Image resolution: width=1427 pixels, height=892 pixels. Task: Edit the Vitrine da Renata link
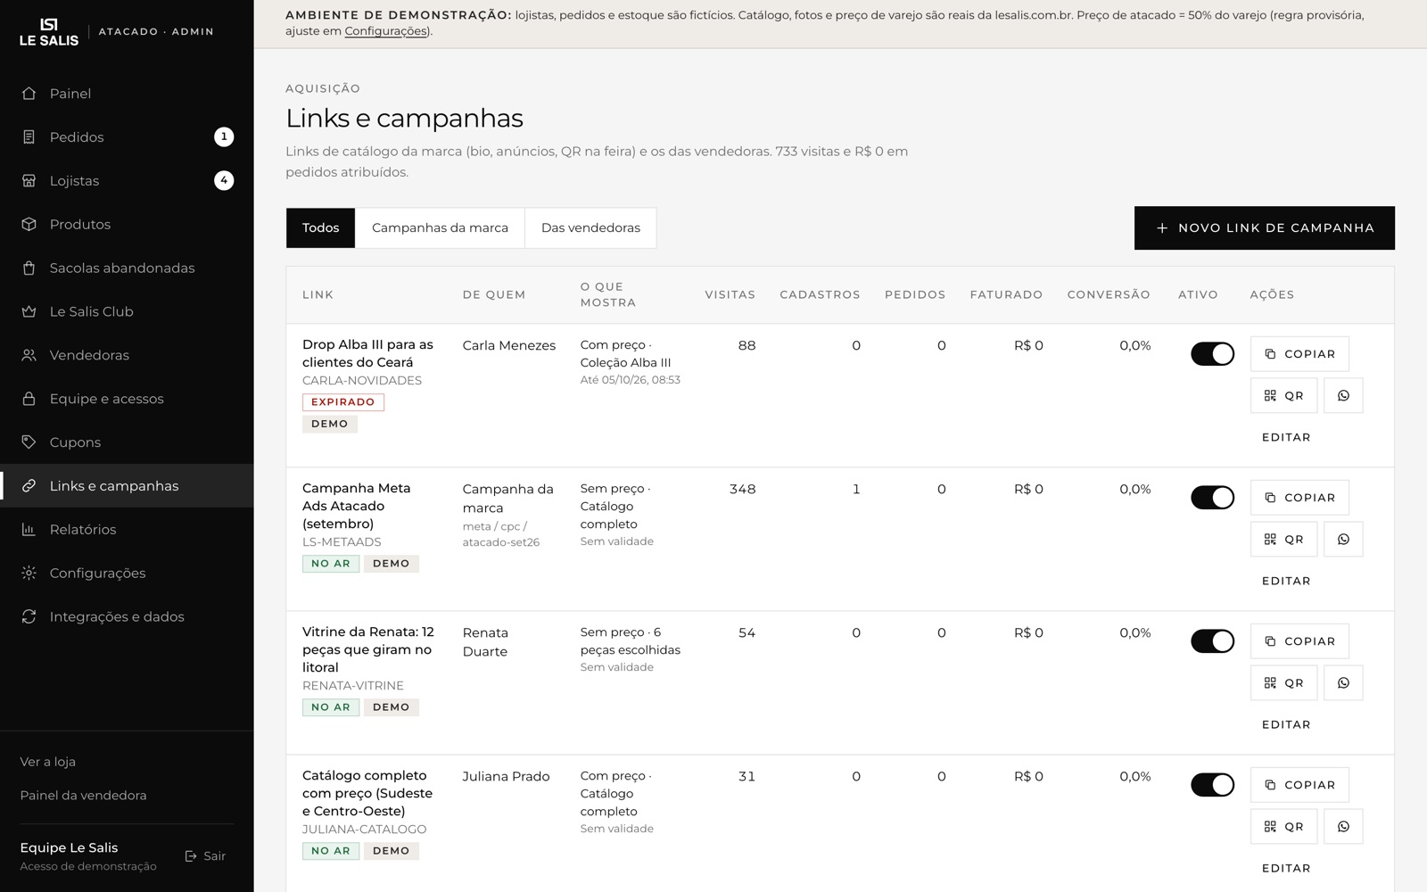1286,724
